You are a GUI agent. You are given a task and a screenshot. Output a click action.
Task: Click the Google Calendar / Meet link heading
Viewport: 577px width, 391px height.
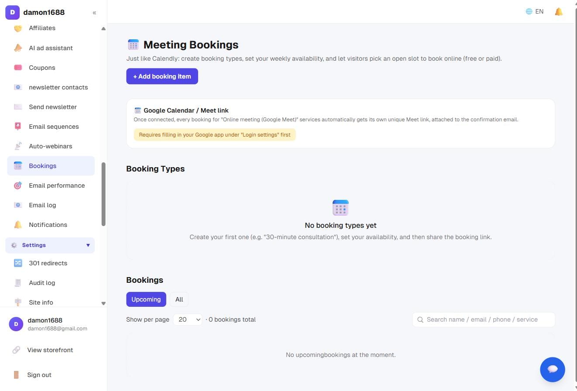tap(186, 110)
